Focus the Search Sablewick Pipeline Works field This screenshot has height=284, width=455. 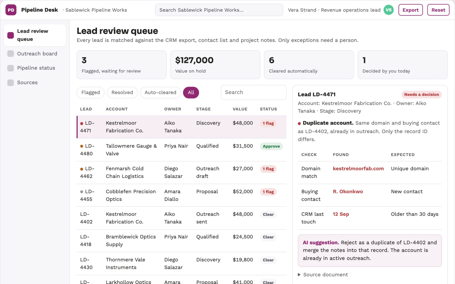219,10
